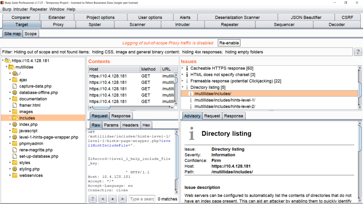Click the includes folder icon
363x204 pixels.
point(15,118)
